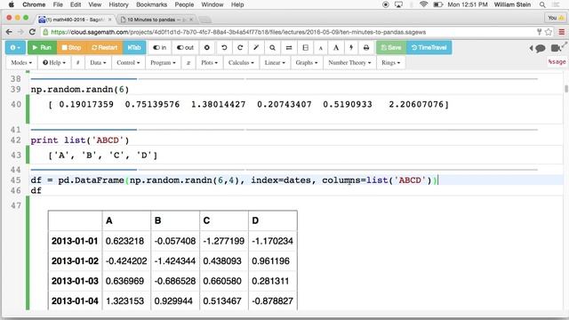Expand the Plots dropdown
Image resolution: width=569 pixels, height=320 pixels.
click(210, 62)
